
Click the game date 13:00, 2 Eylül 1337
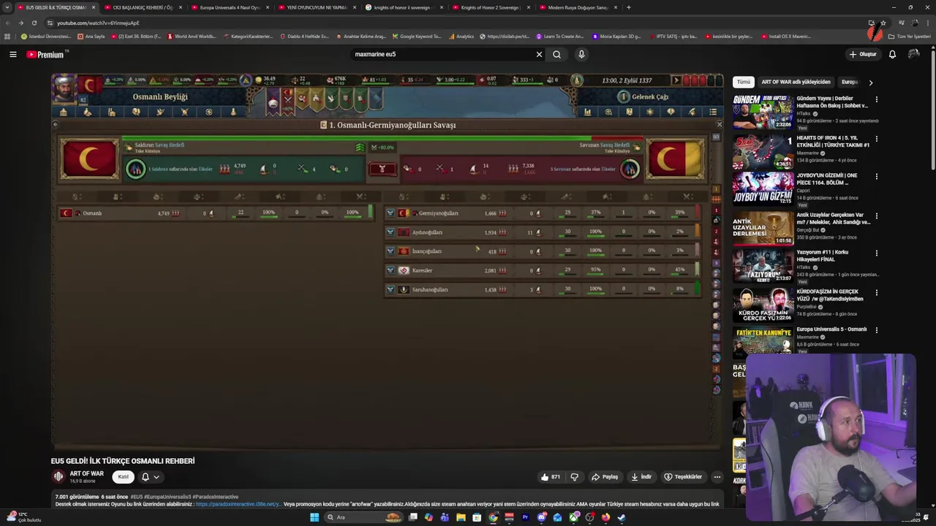point(627,80)
